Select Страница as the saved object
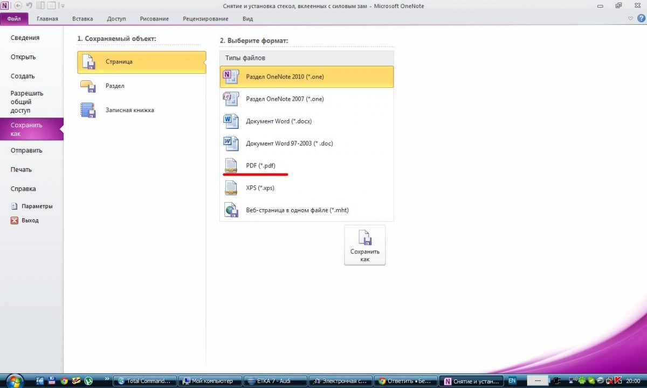This screenshot has width=647, height=388. point(141,62)
